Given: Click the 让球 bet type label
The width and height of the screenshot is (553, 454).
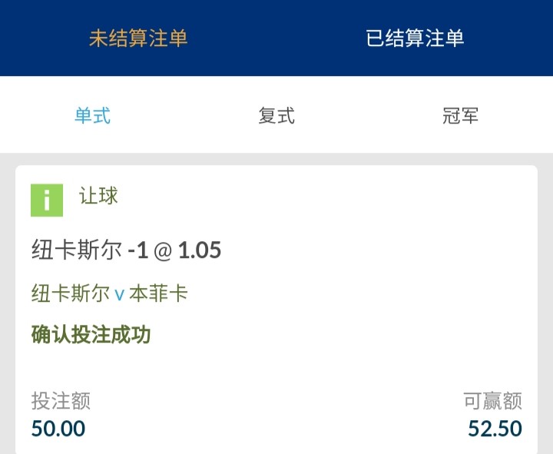Looking at the screenshot, I should 98,196.
